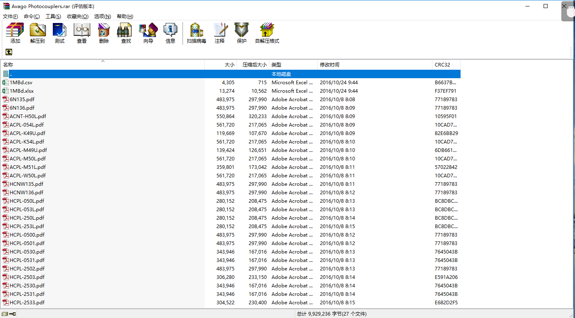This screenshot has height=318, width=575.
Task: Select file ACPL-K54L.pdf
Action: [27, 141]
